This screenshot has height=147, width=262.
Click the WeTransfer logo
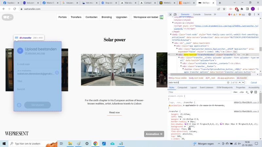7,17
